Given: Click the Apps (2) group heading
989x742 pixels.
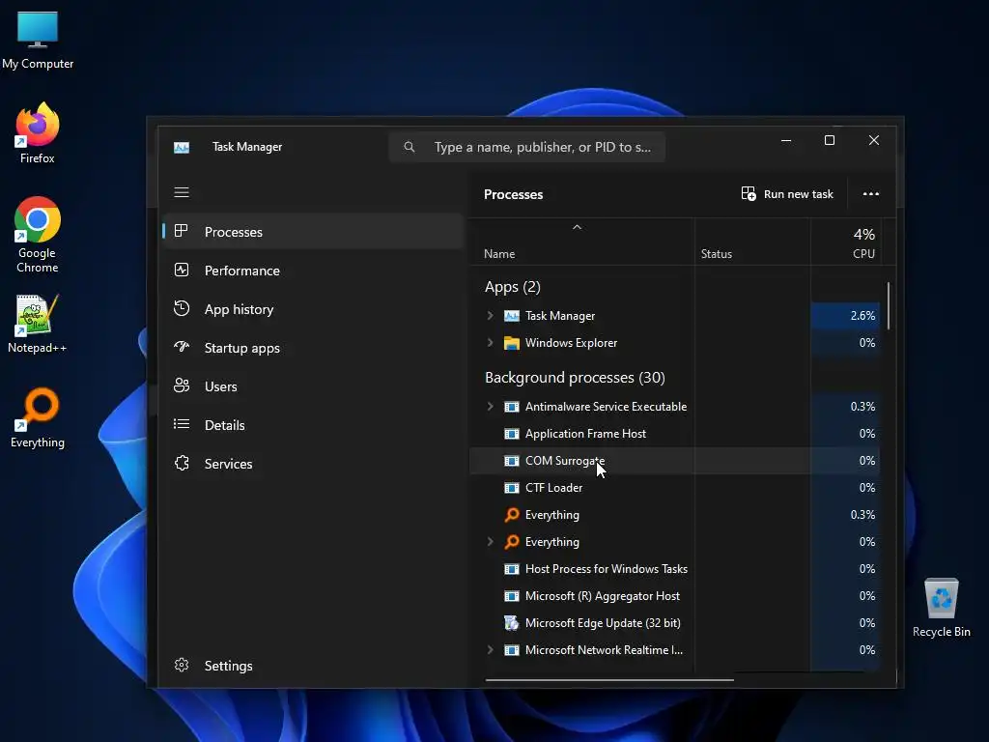Looking at the screenshot, I should point(512,287).
